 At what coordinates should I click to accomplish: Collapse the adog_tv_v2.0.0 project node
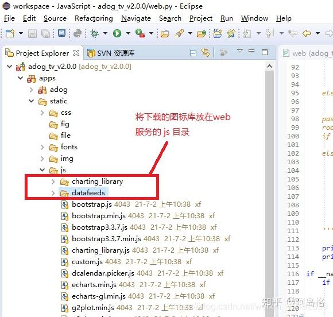pyautogui.click(x=9, y=67)
